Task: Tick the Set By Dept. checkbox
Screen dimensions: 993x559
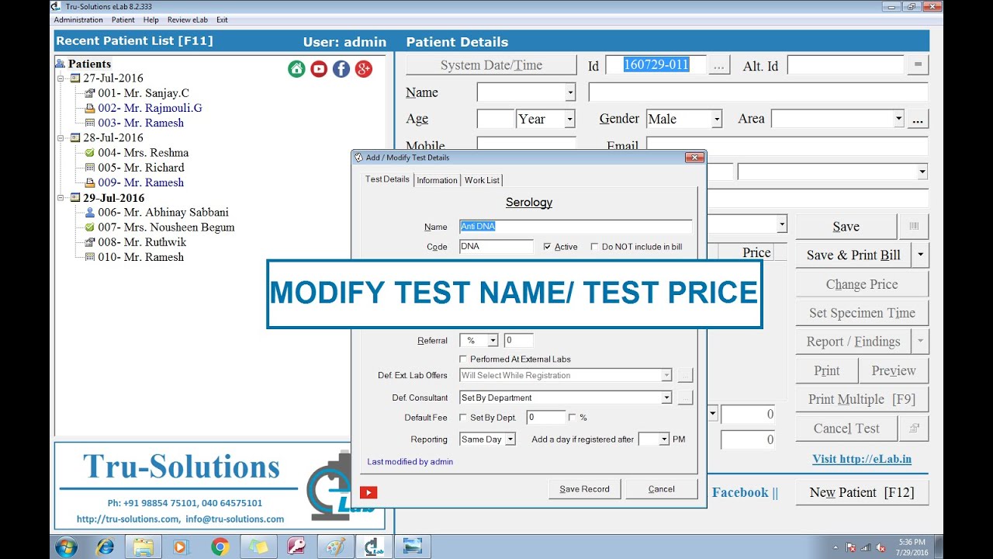Action: tap(463, 418)
